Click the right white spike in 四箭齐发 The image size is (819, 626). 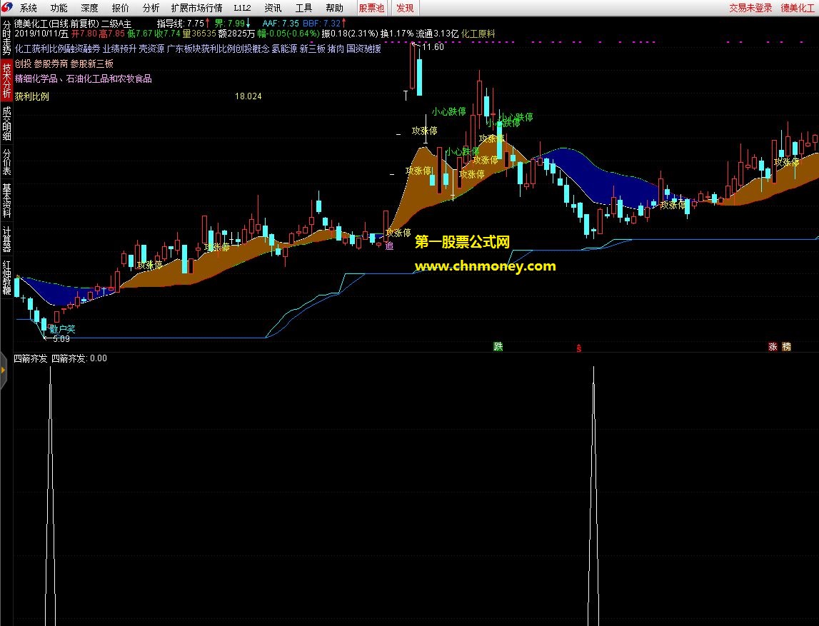coord(593,496)
